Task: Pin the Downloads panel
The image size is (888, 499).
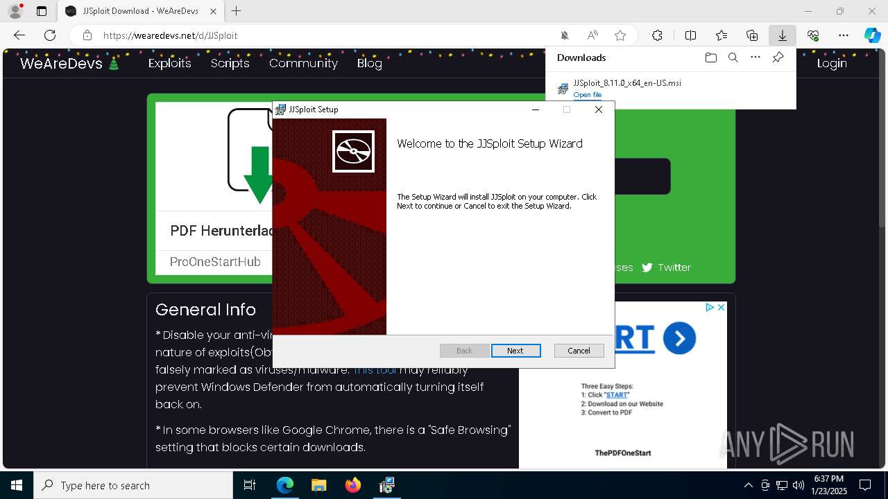Action: pos(778,58)
